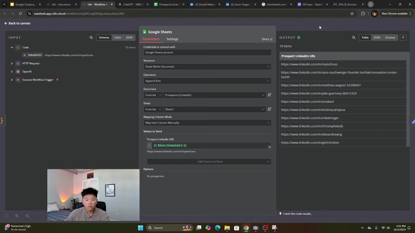Open File Explorer from the taskbar
This screenshot has width=415, height=233.
pyautogui.click(x=227, y=228)
